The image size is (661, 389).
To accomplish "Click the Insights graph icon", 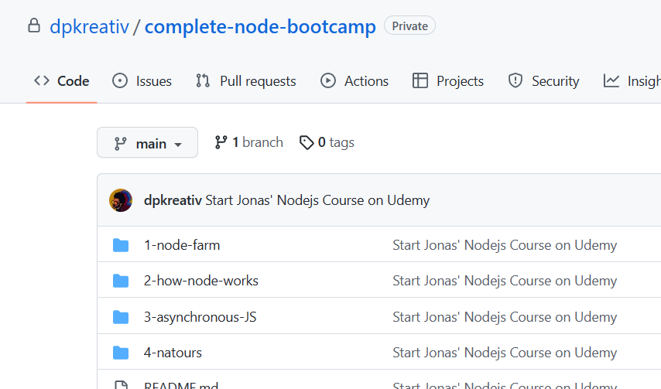I will (x=611, y=80).
